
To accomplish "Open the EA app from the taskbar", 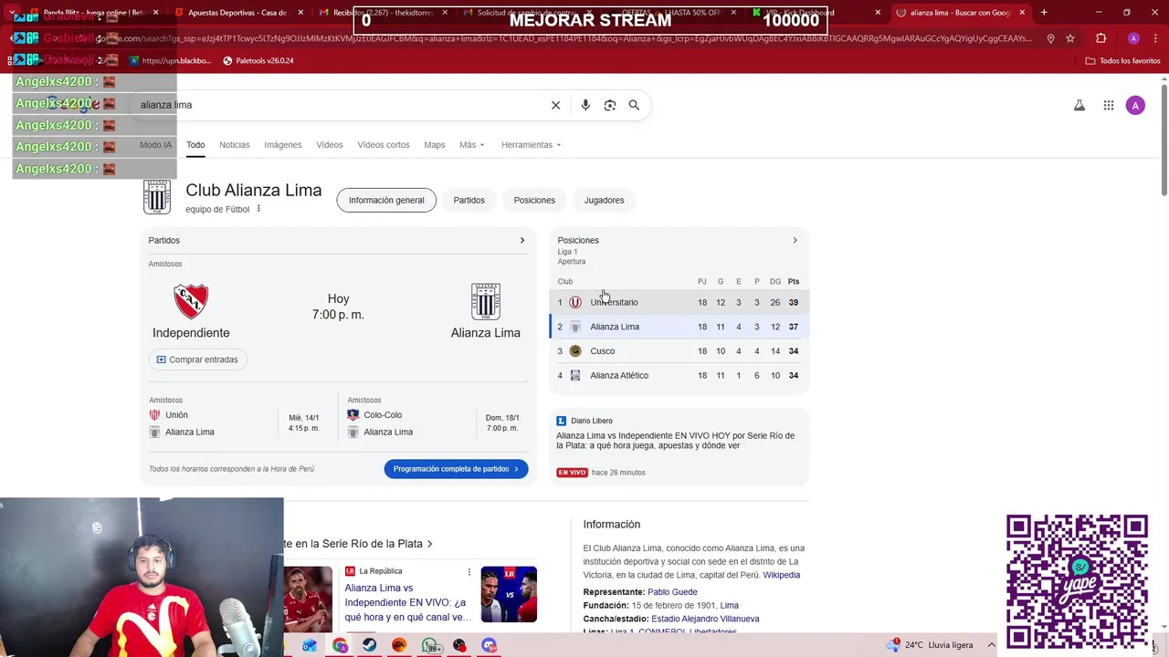I will (x=399, y=645).
